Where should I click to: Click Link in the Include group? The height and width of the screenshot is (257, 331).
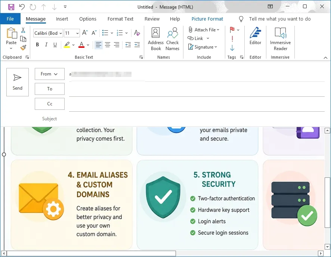tap(195, 38)
